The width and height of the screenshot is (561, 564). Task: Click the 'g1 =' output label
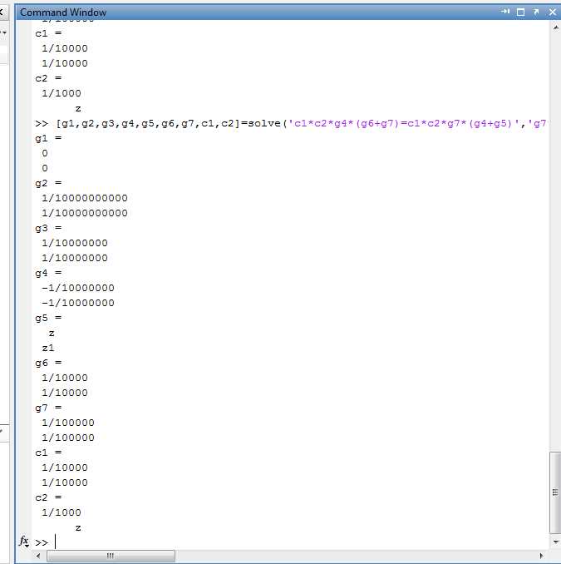coord(48,138)
